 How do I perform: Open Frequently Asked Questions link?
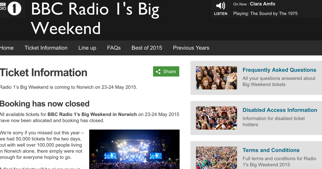point(279,70)
